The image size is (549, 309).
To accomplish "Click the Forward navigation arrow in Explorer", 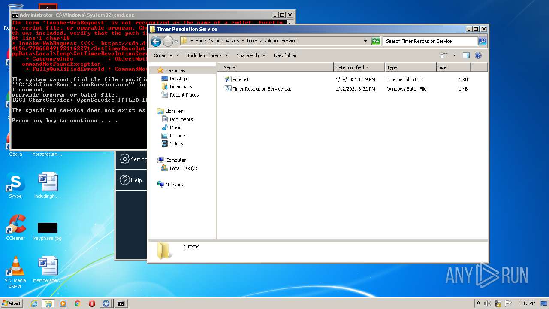I will (x=168, y=41).
